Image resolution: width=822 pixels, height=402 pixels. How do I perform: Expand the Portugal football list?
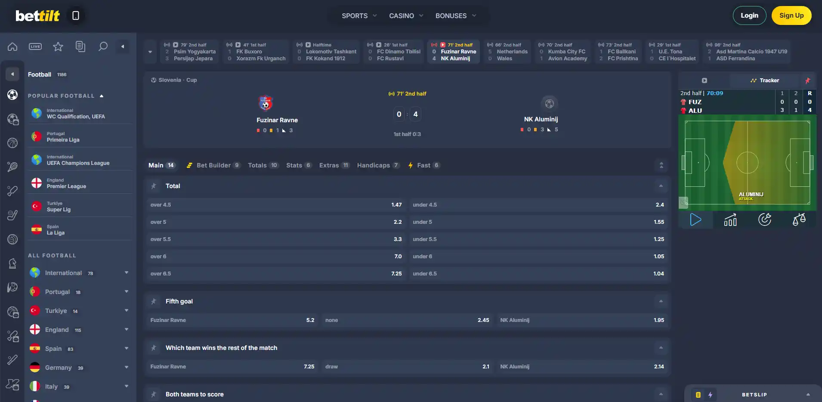tap(127, 291)
